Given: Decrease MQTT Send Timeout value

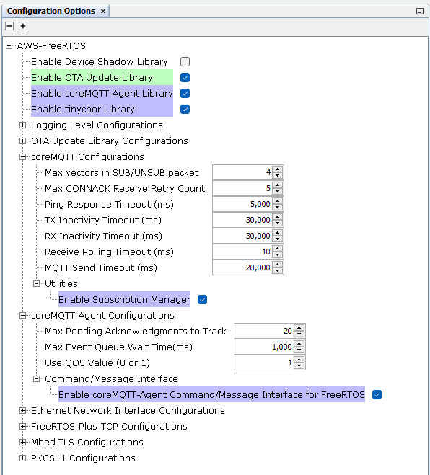Looking at the screenshot, I should [278, 271].
